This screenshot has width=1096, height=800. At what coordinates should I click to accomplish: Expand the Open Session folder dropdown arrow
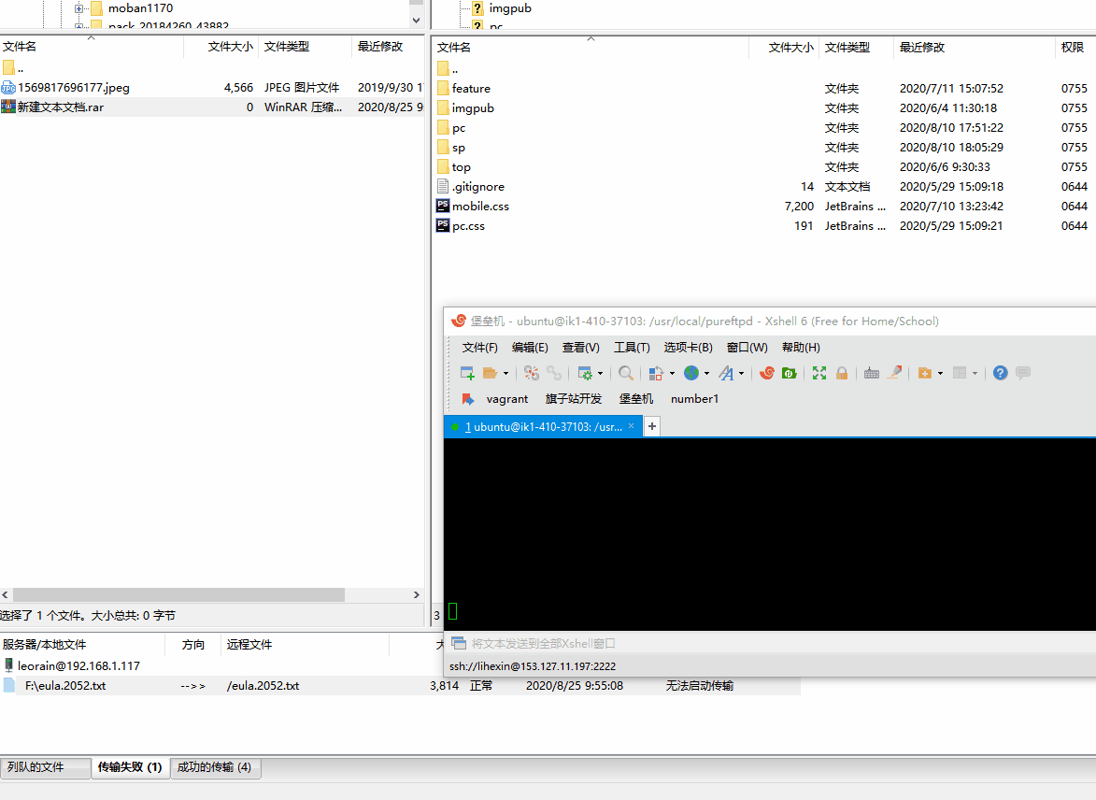coord(506,374)
